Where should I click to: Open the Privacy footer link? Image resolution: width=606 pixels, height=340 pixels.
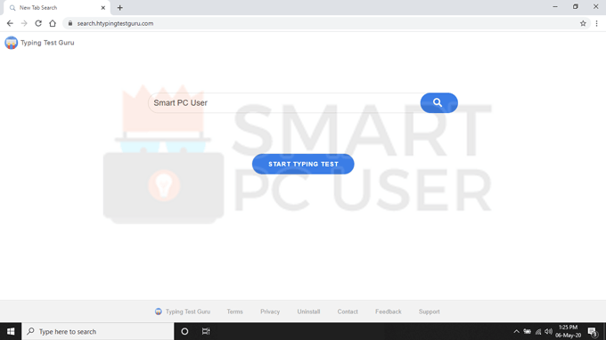pos(270,312)
